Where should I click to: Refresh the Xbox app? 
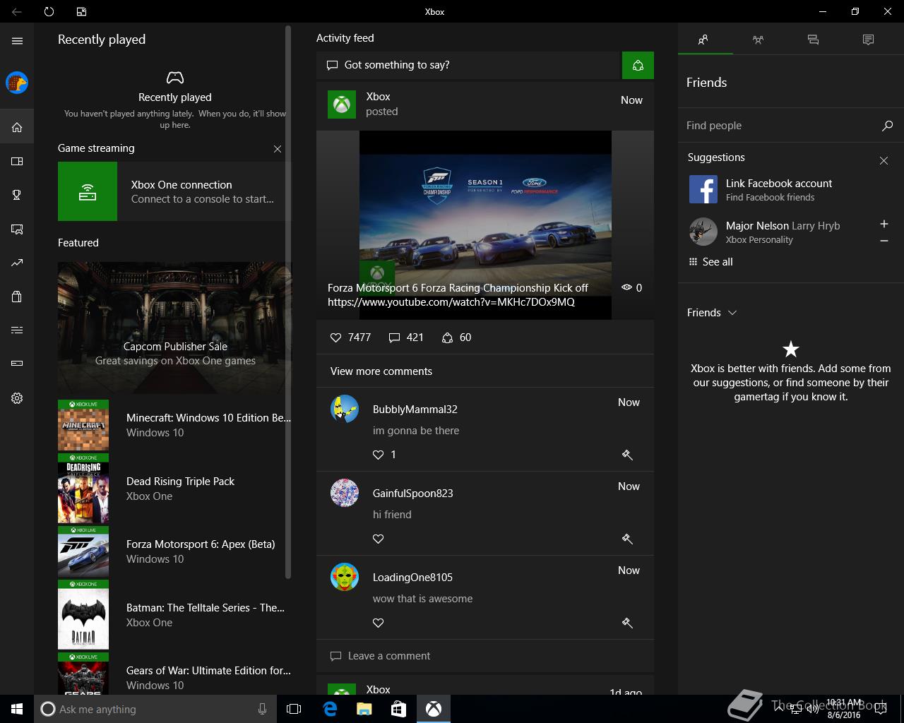(49, 11)
